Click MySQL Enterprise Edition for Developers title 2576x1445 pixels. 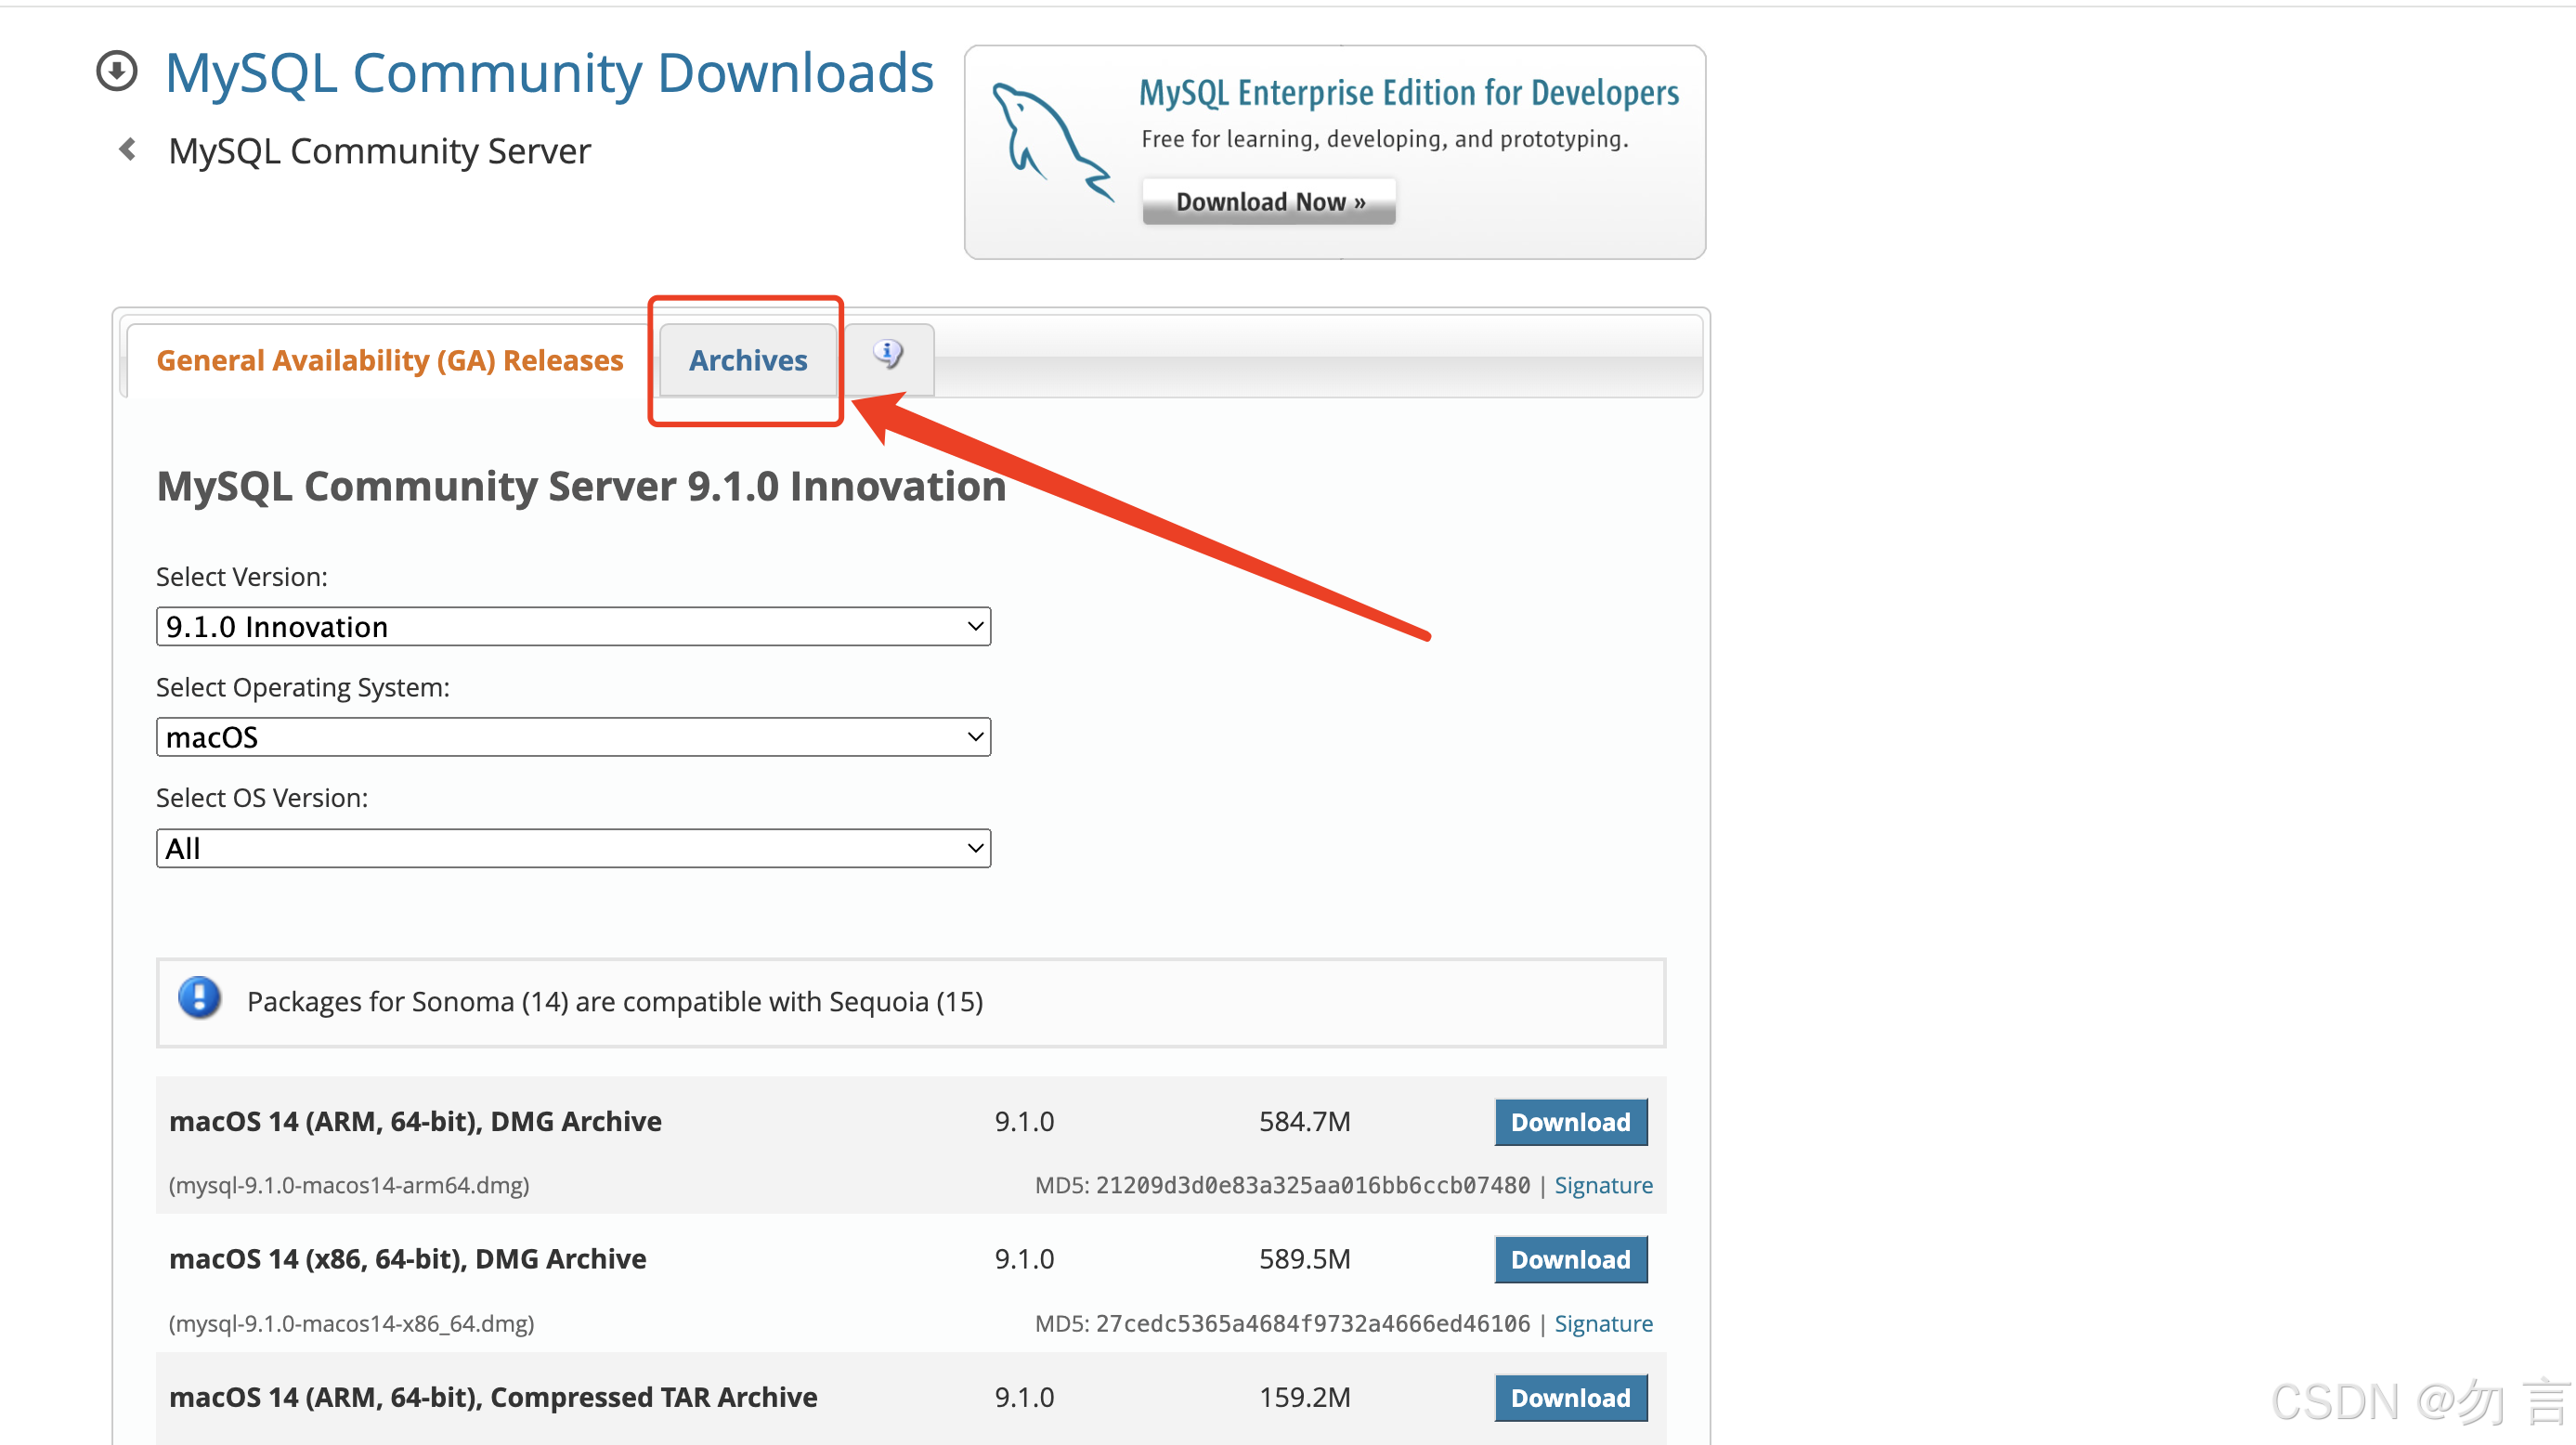[x=1409, y=93]
